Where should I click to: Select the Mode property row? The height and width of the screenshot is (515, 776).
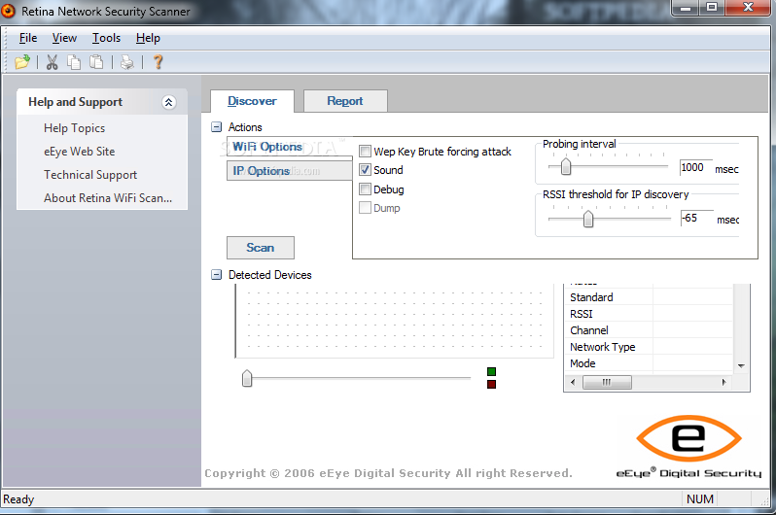tap(649, 363)
